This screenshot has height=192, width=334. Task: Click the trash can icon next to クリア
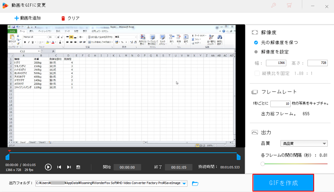pos(63,18)
